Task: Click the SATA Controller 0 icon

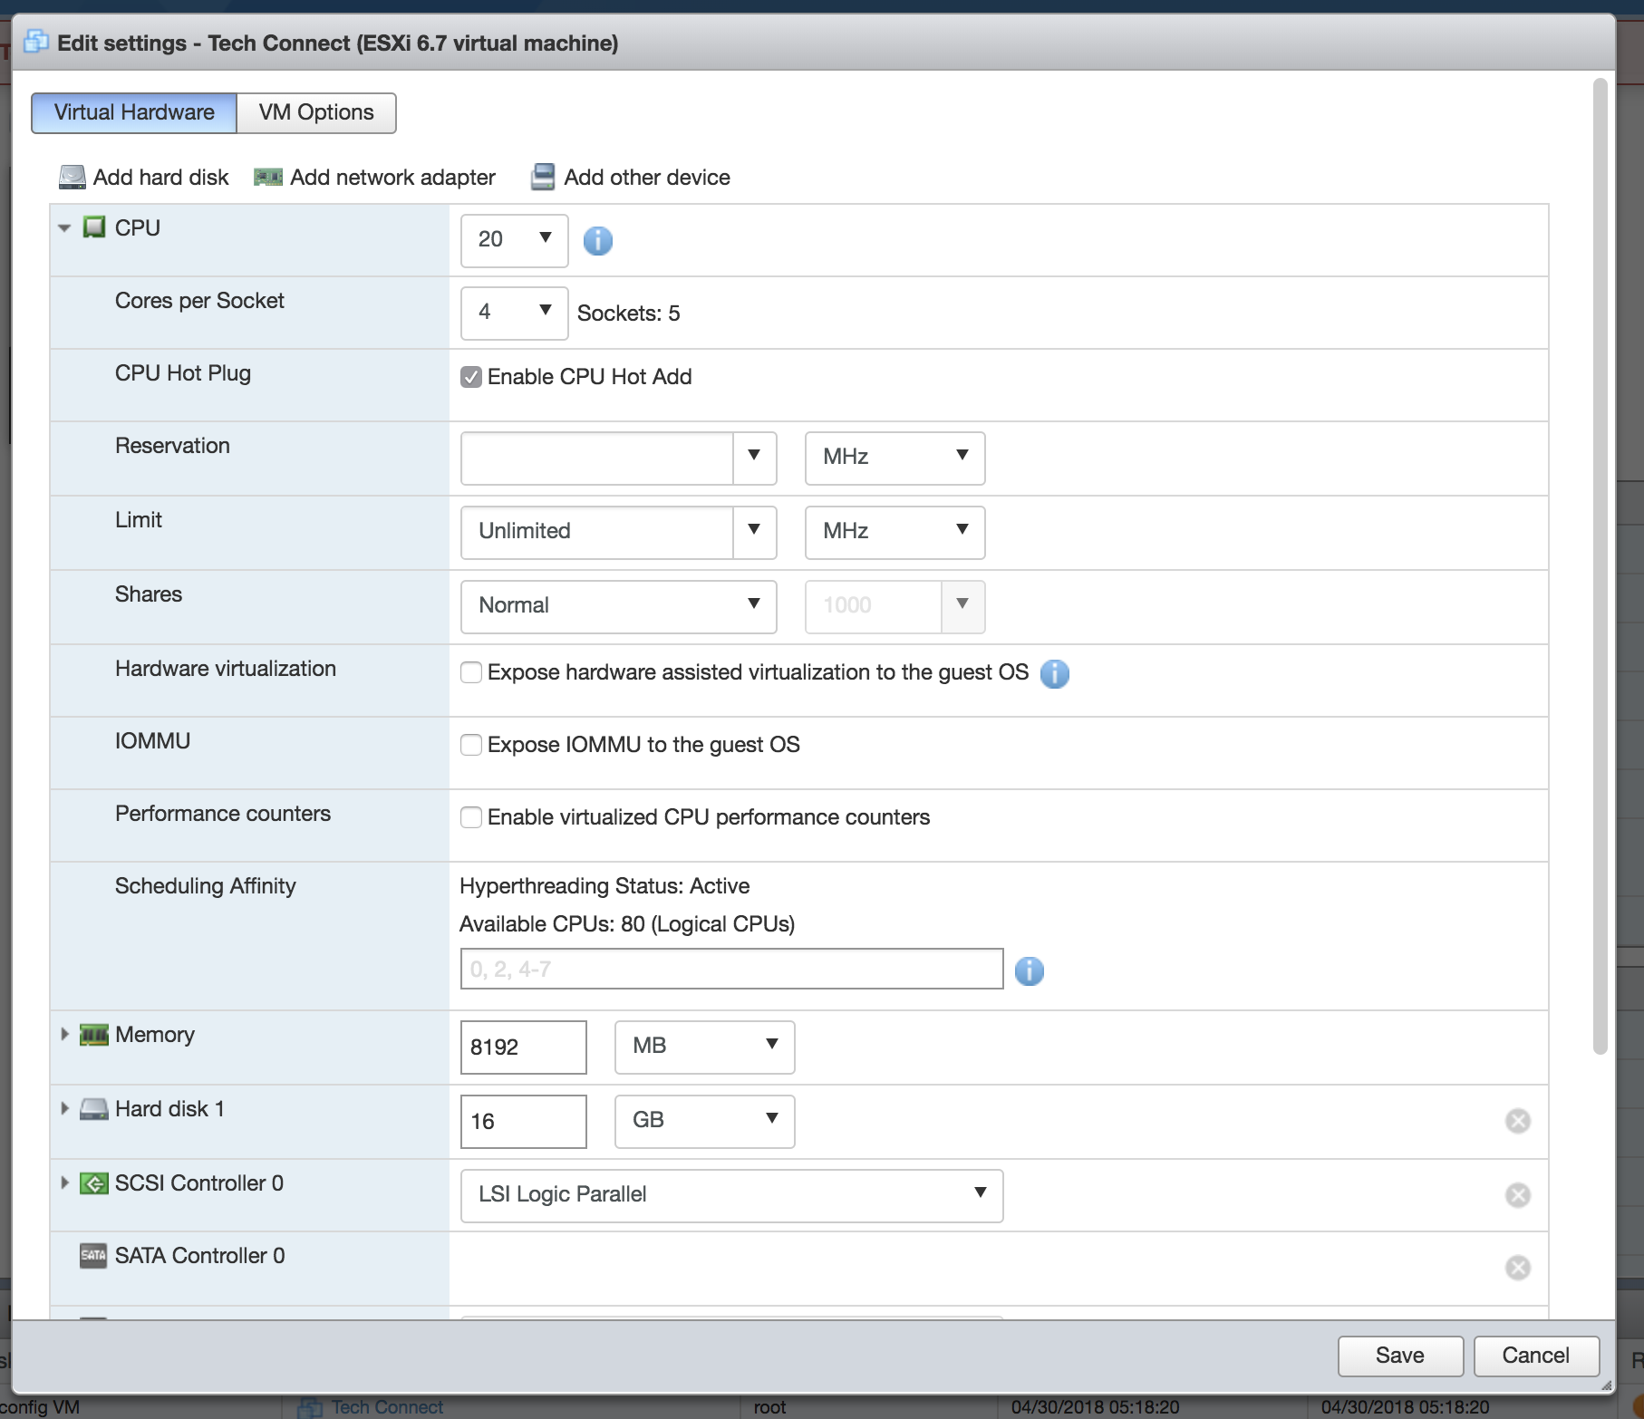Action: coord(93,1256)
